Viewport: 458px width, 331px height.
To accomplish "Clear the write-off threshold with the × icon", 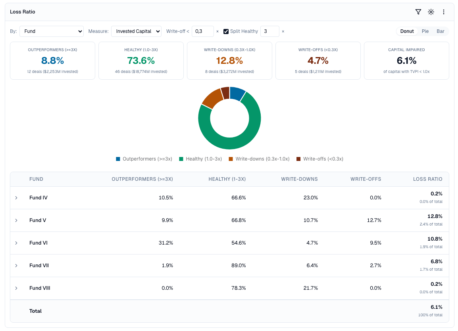I will pyautogui.click(x=217, y=31).
